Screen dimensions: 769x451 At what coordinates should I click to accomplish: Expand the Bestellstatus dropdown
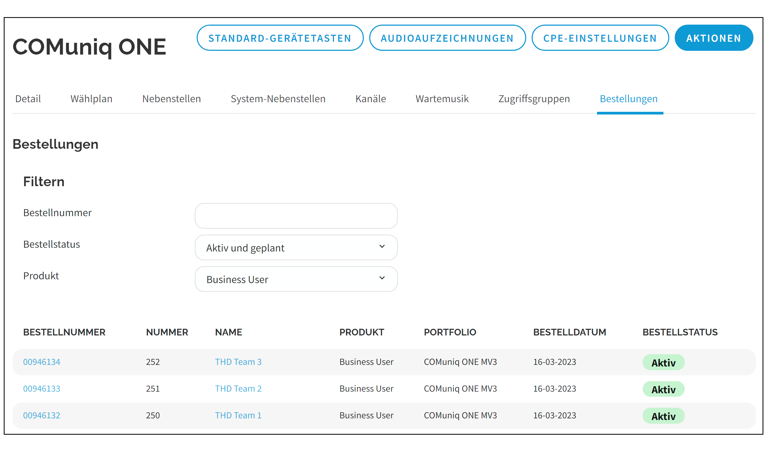tap(296, 247)
